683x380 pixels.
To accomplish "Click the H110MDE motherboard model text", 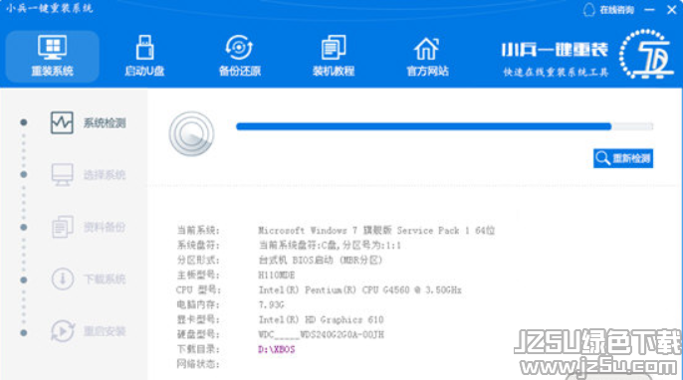I will (277, 276).
